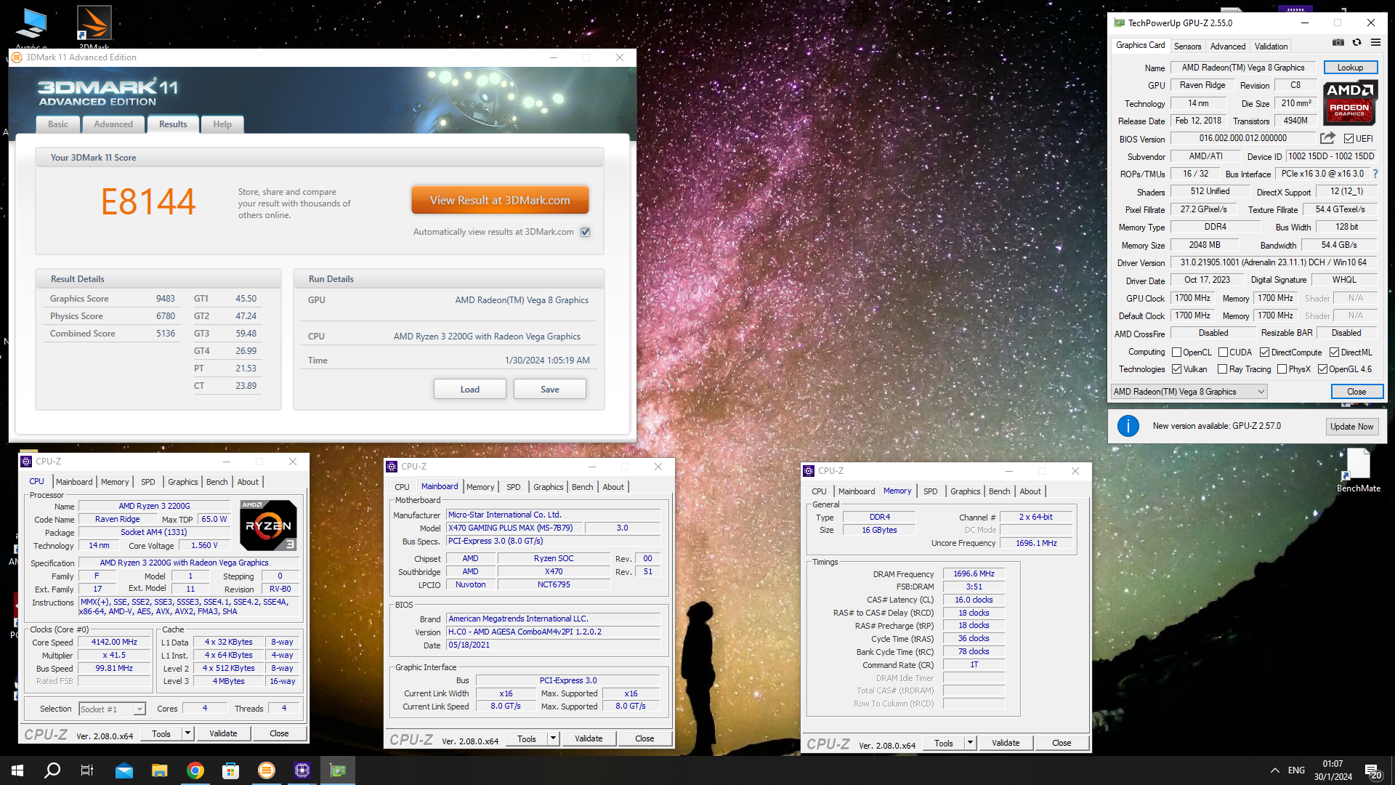Image resolution: width=1395 pixels, height=785 pixels.
Task: Click the Save button in Run Details
Action: [x=550, y=390]
